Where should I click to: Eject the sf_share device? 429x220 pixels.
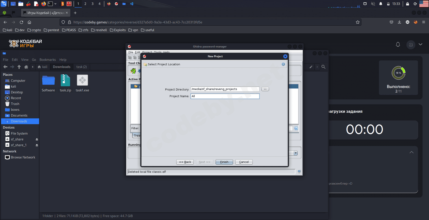pyautogui.click(x=37, y=139)
